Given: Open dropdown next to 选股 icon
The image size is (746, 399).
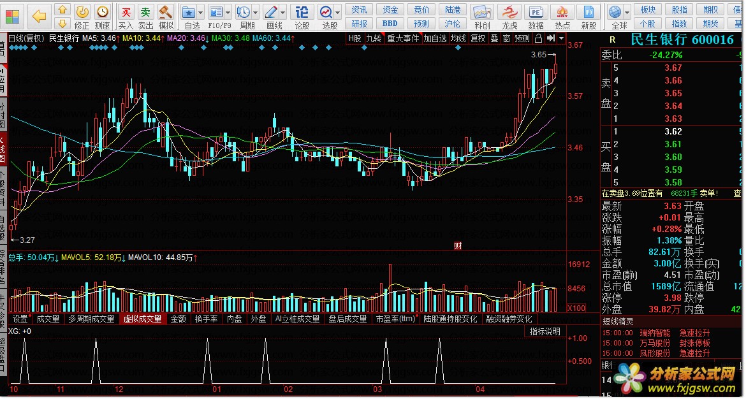Looking at the screenshot, I should [x=338, y=12].
